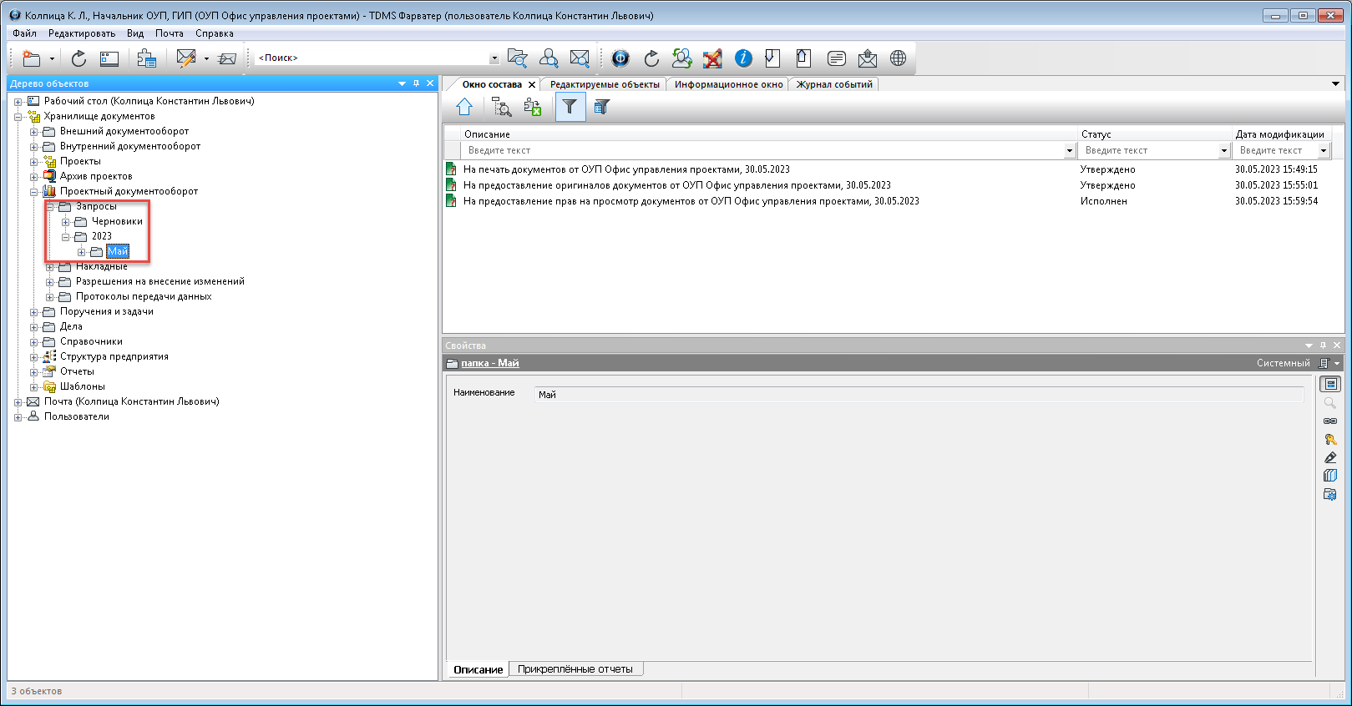Viewport: 1352px width, 706px height.
Task: Click document with up arrow icon
Action: tap(804, 58)
